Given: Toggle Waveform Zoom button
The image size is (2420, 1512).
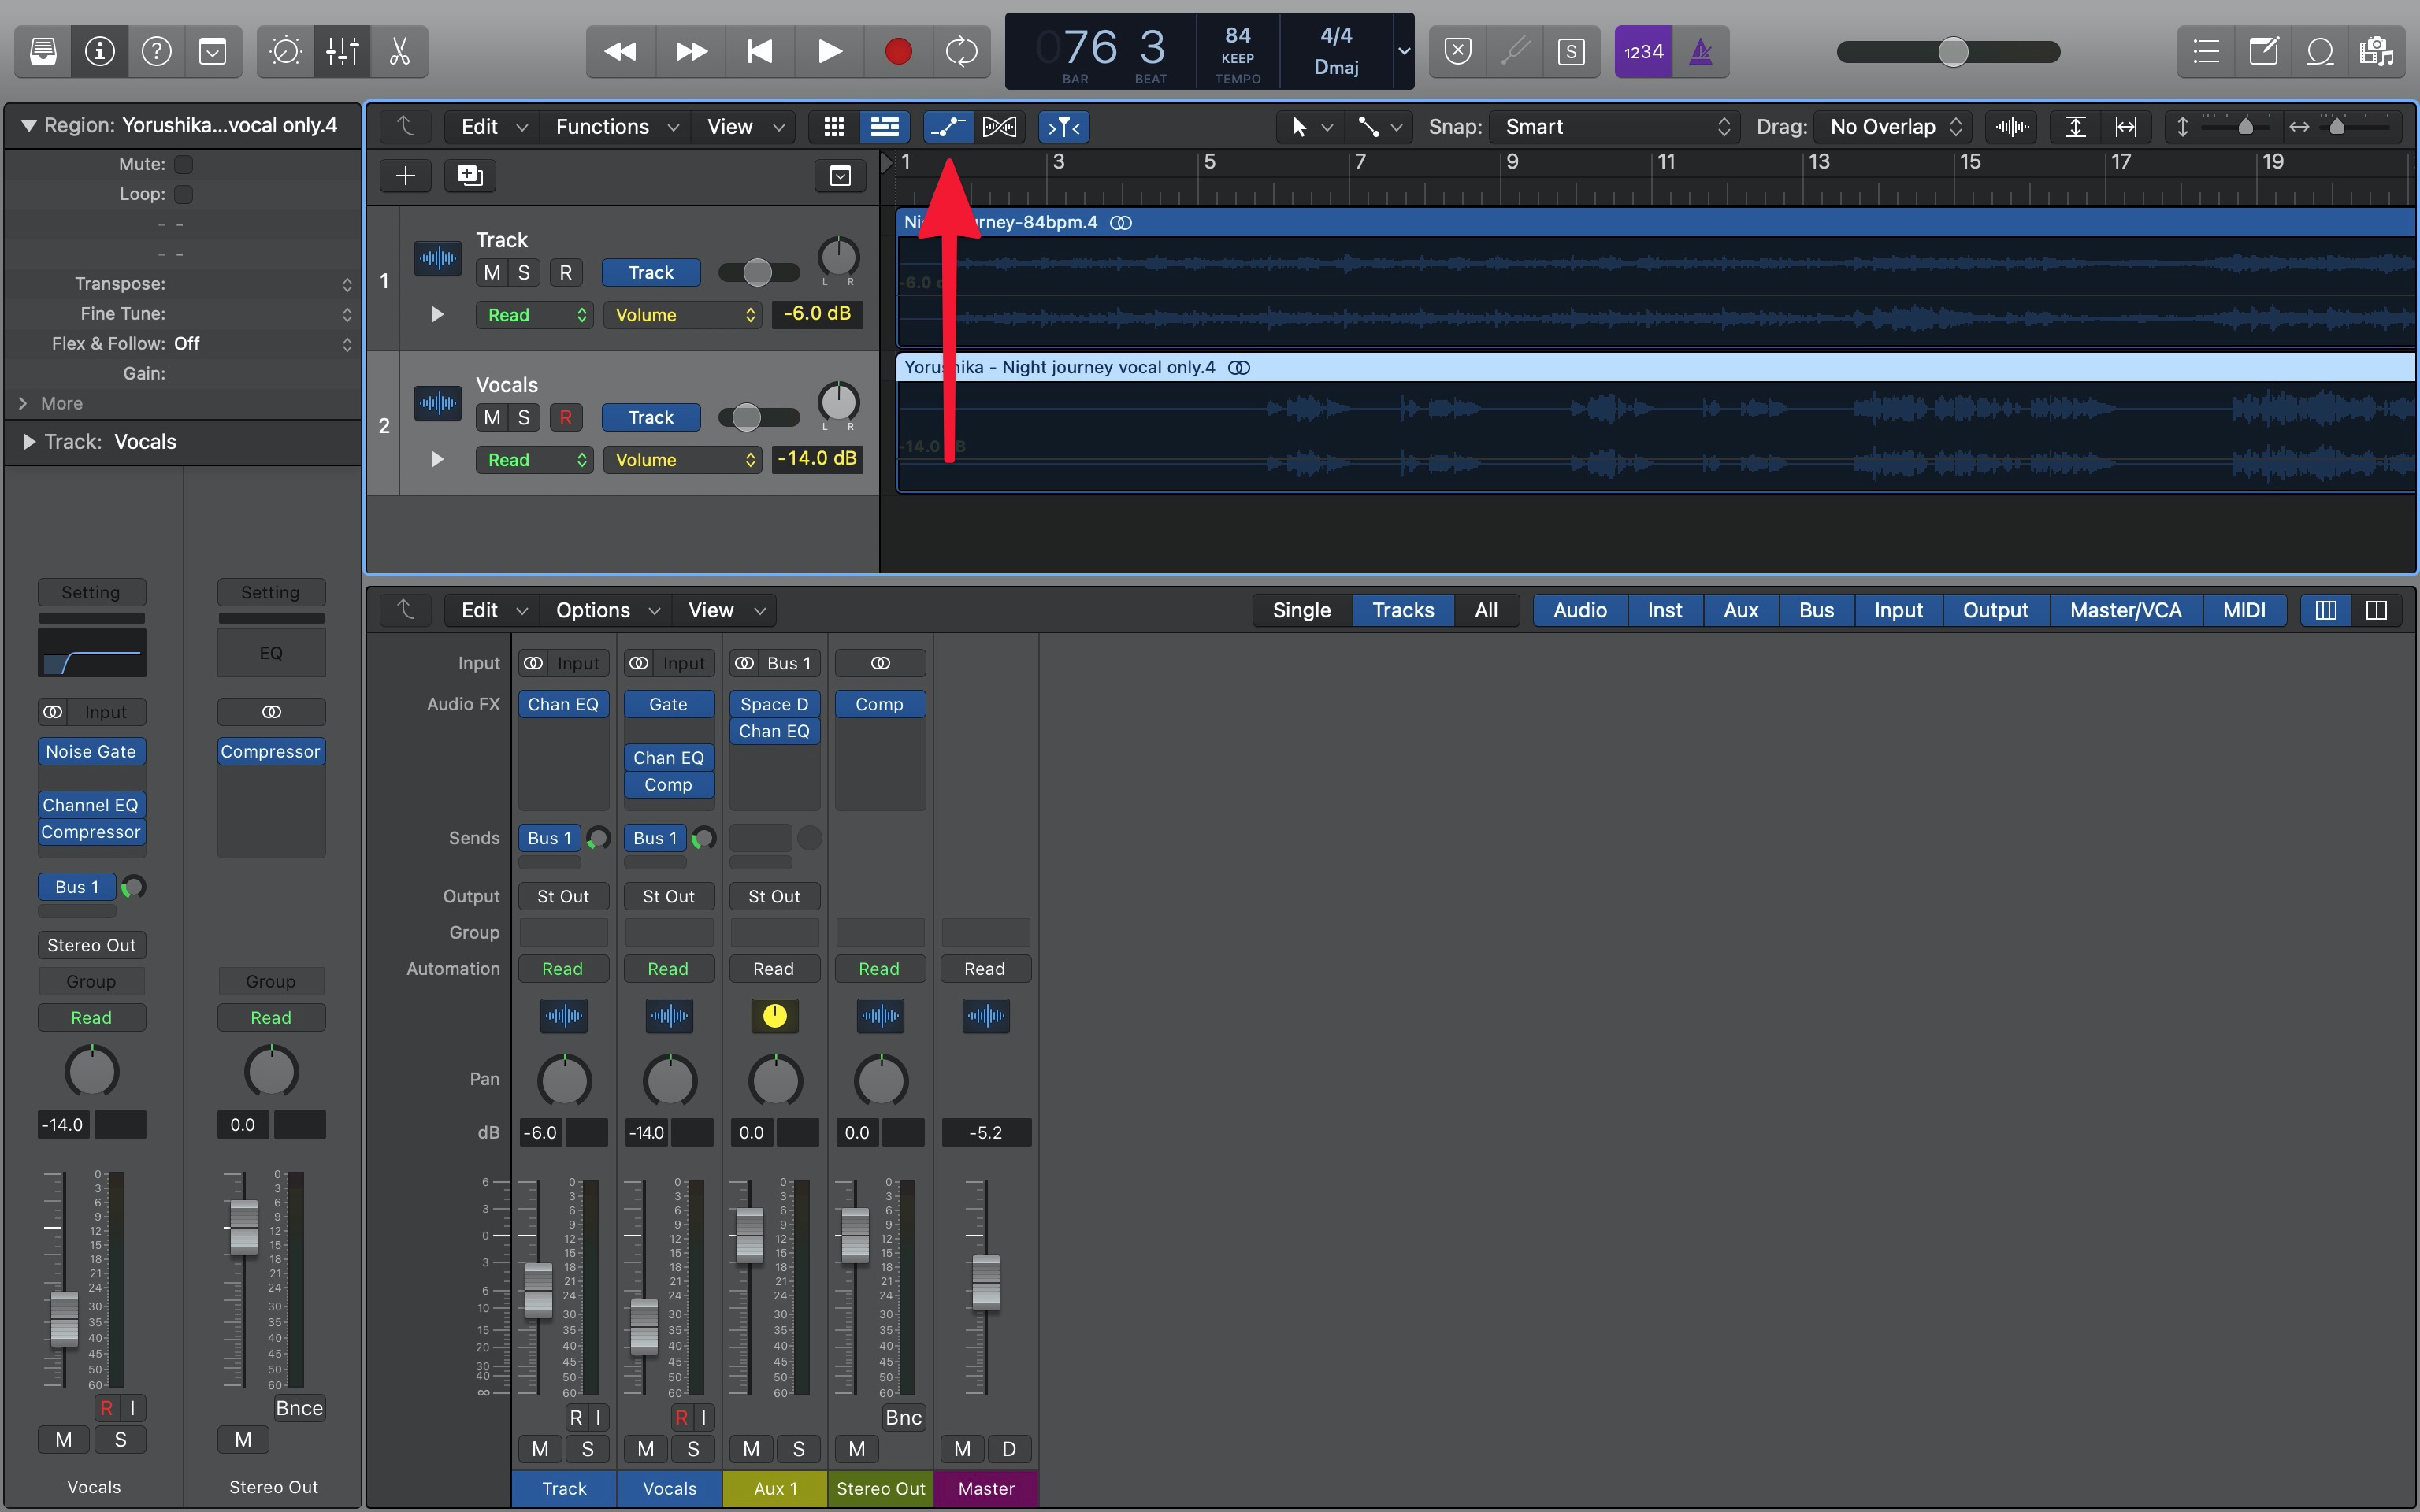Looking at the screenshot, I should click(2012, 127).
